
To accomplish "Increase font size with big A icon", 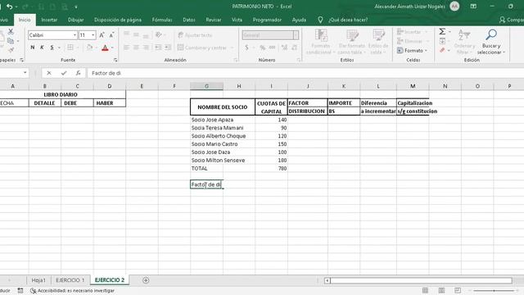I will point(102,35).
